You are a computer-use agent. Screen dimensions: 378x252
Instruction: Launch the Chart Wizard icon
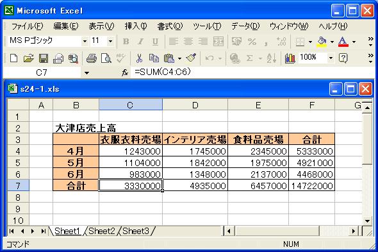[x=290, y=58]
